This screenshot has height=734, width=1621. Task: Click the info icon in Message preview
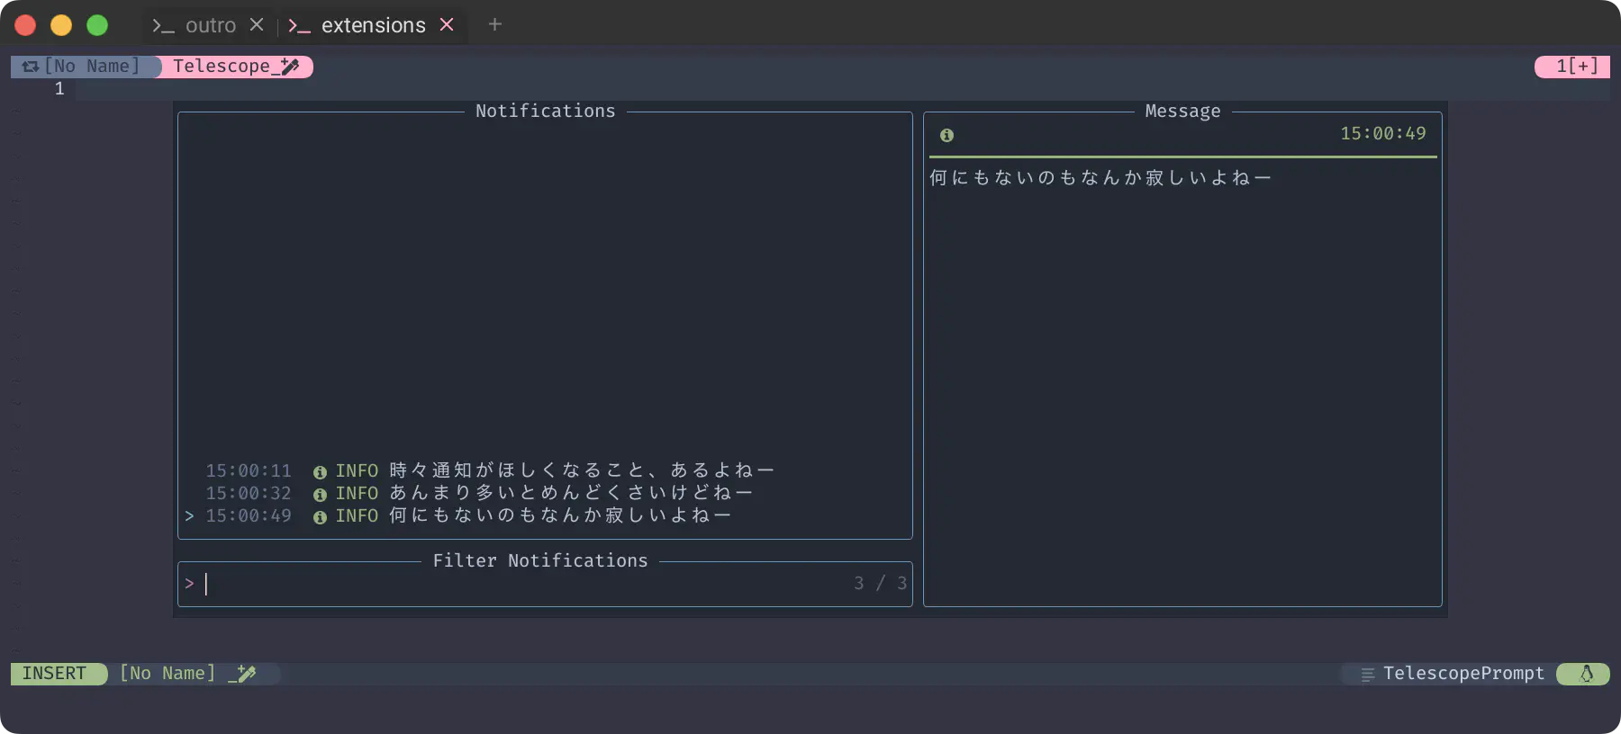click(946, 135)
